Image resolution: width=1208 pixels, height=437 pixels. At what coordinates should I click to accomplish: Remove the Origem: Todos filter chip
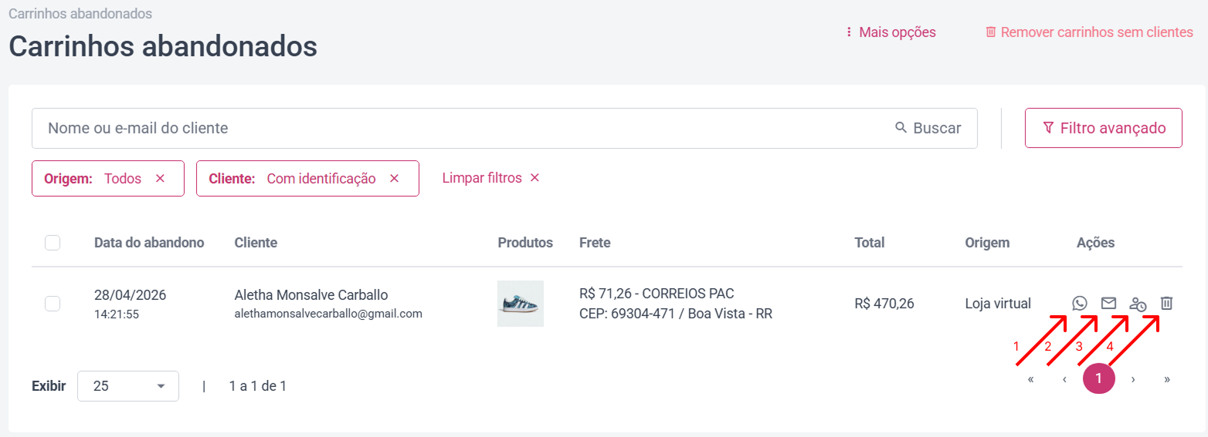point(160,179)
